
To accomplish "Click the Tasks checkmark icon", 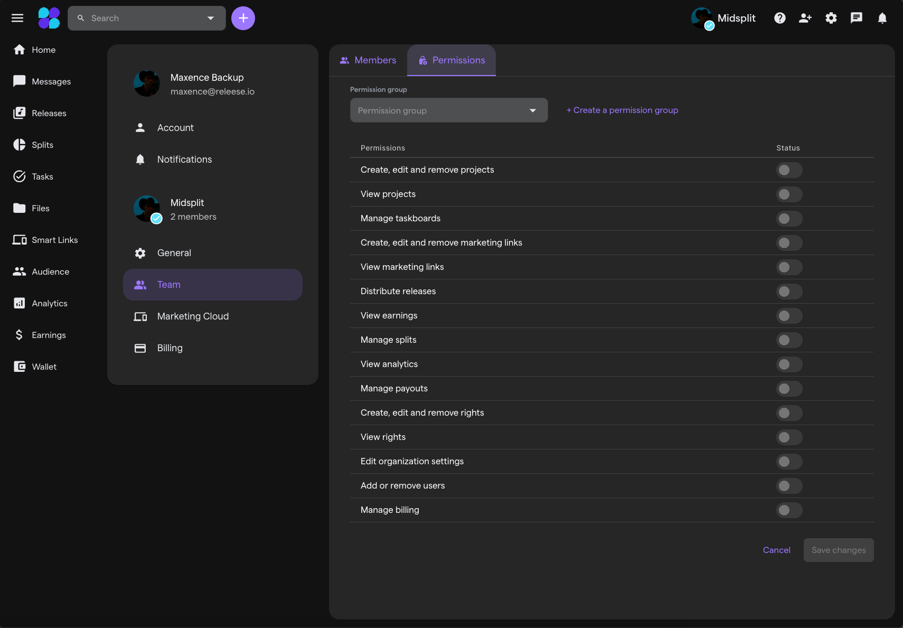I will coord(20,176).
